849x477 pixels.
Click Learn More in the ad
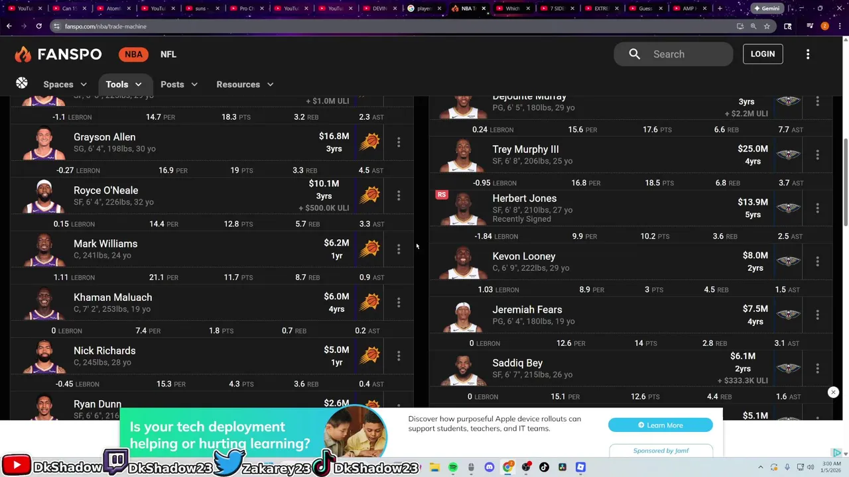coord(661,425)
